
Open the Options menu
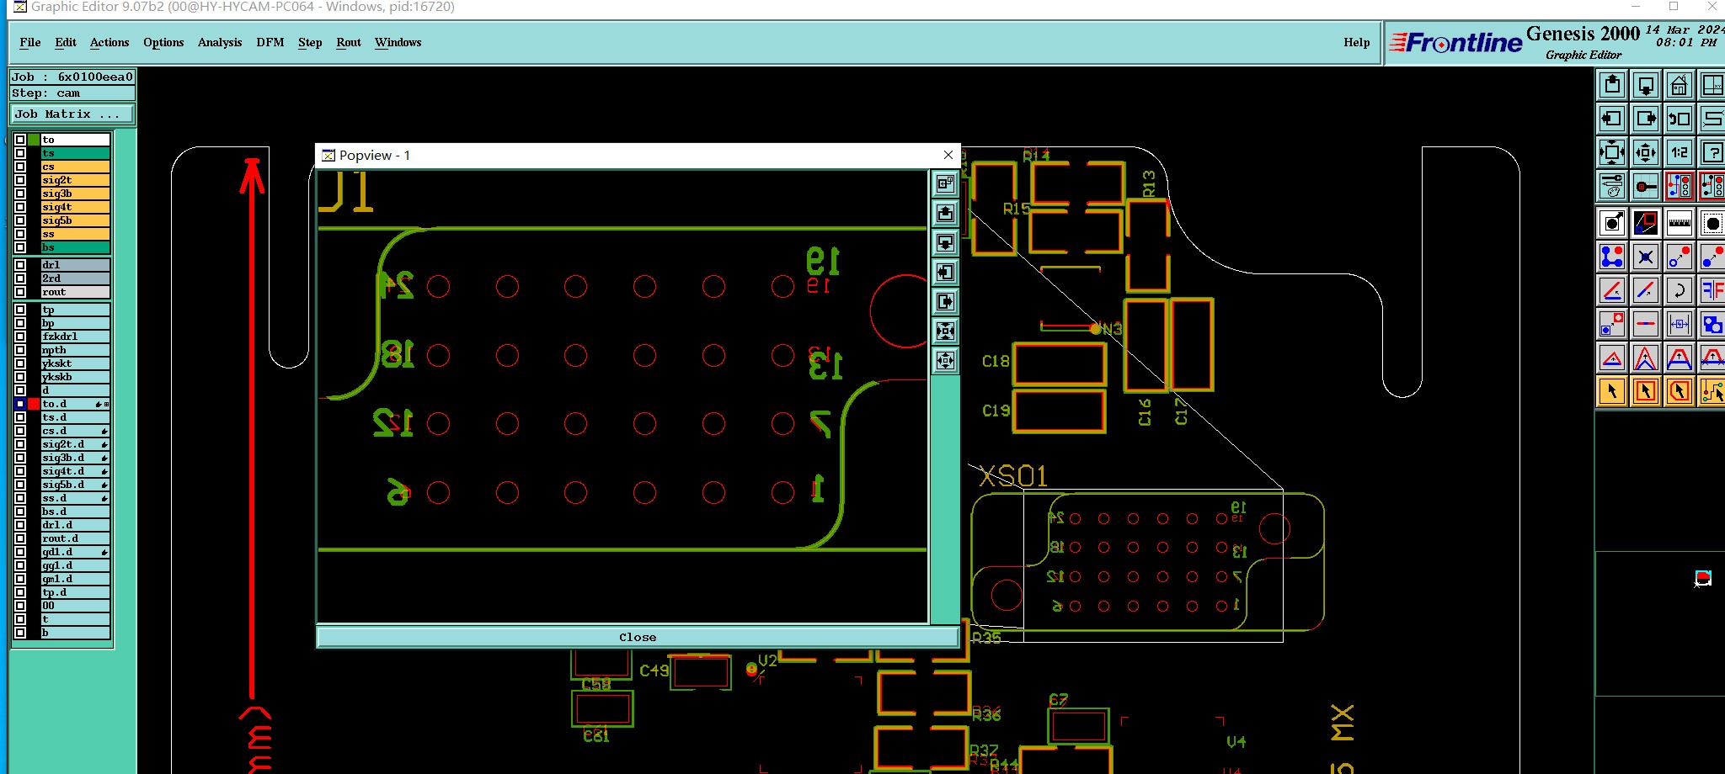163,42
